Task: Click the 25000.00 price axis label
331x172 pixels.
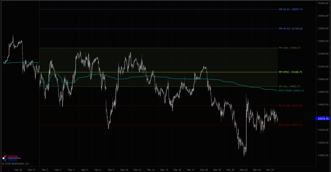Action: click(323, 79)
